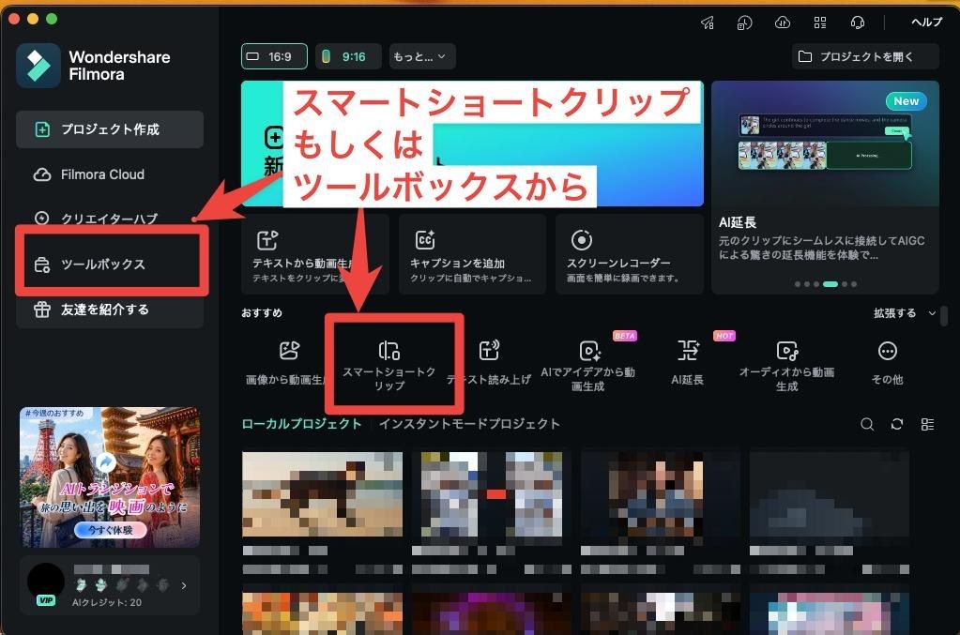
Task: Click the 今すぐ体験 button
Action: pyautogui.click(x=110, y=530)
